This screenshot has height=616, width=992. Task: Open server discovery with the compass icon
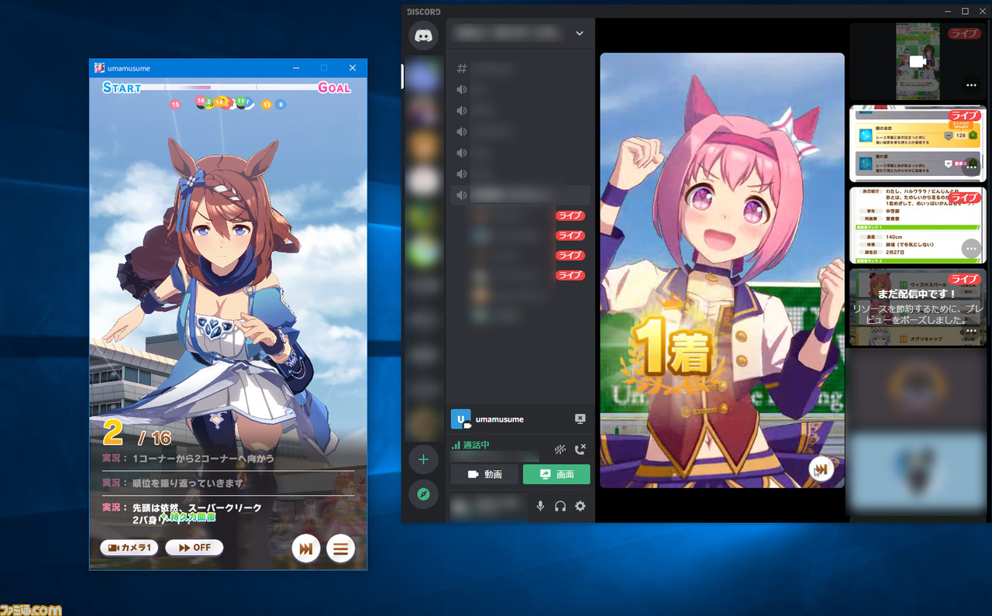click(424, 494)
